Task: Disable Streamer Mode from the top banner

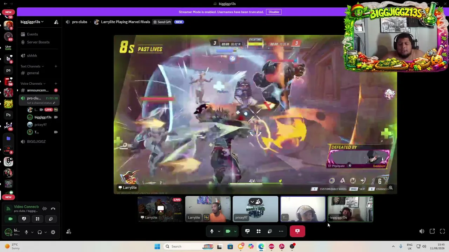Action: coord(274,12)
